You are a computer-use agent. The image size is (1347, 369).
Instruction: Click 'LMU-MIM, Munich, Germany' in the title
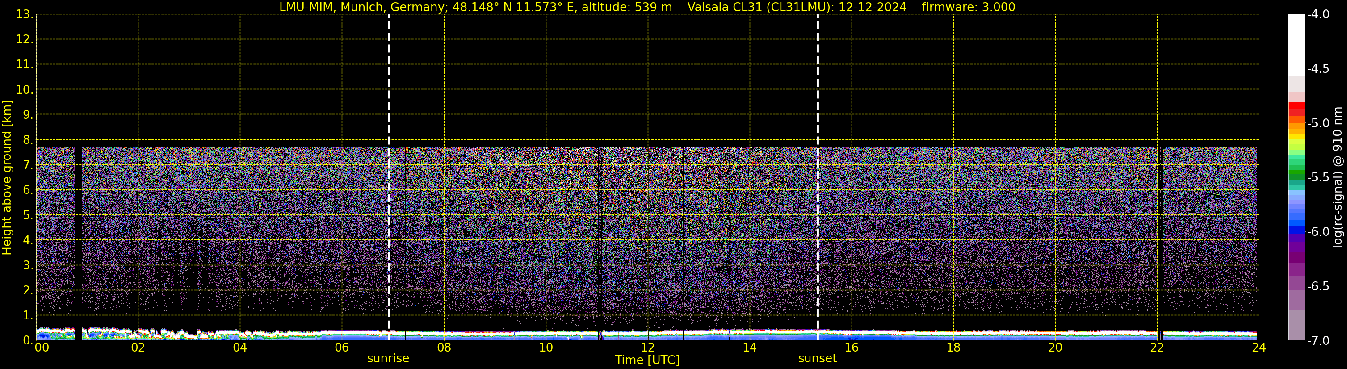click(361, 7)
